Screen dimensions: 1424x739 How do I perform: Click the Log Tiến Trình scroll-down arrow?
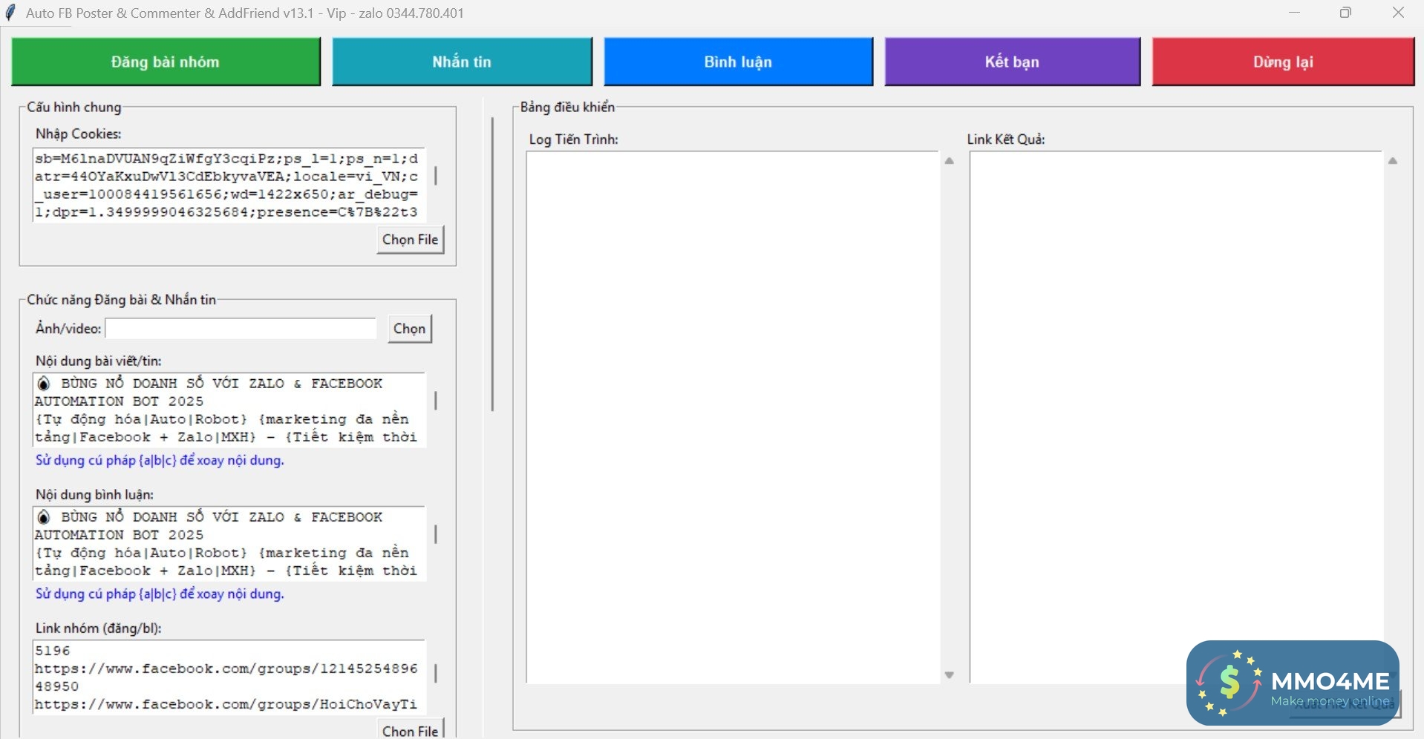click(949, 675)
